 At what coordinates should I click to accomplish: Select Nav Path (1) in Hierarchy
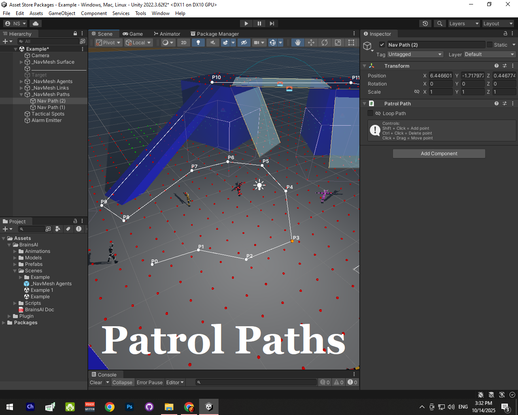(51, 107)
